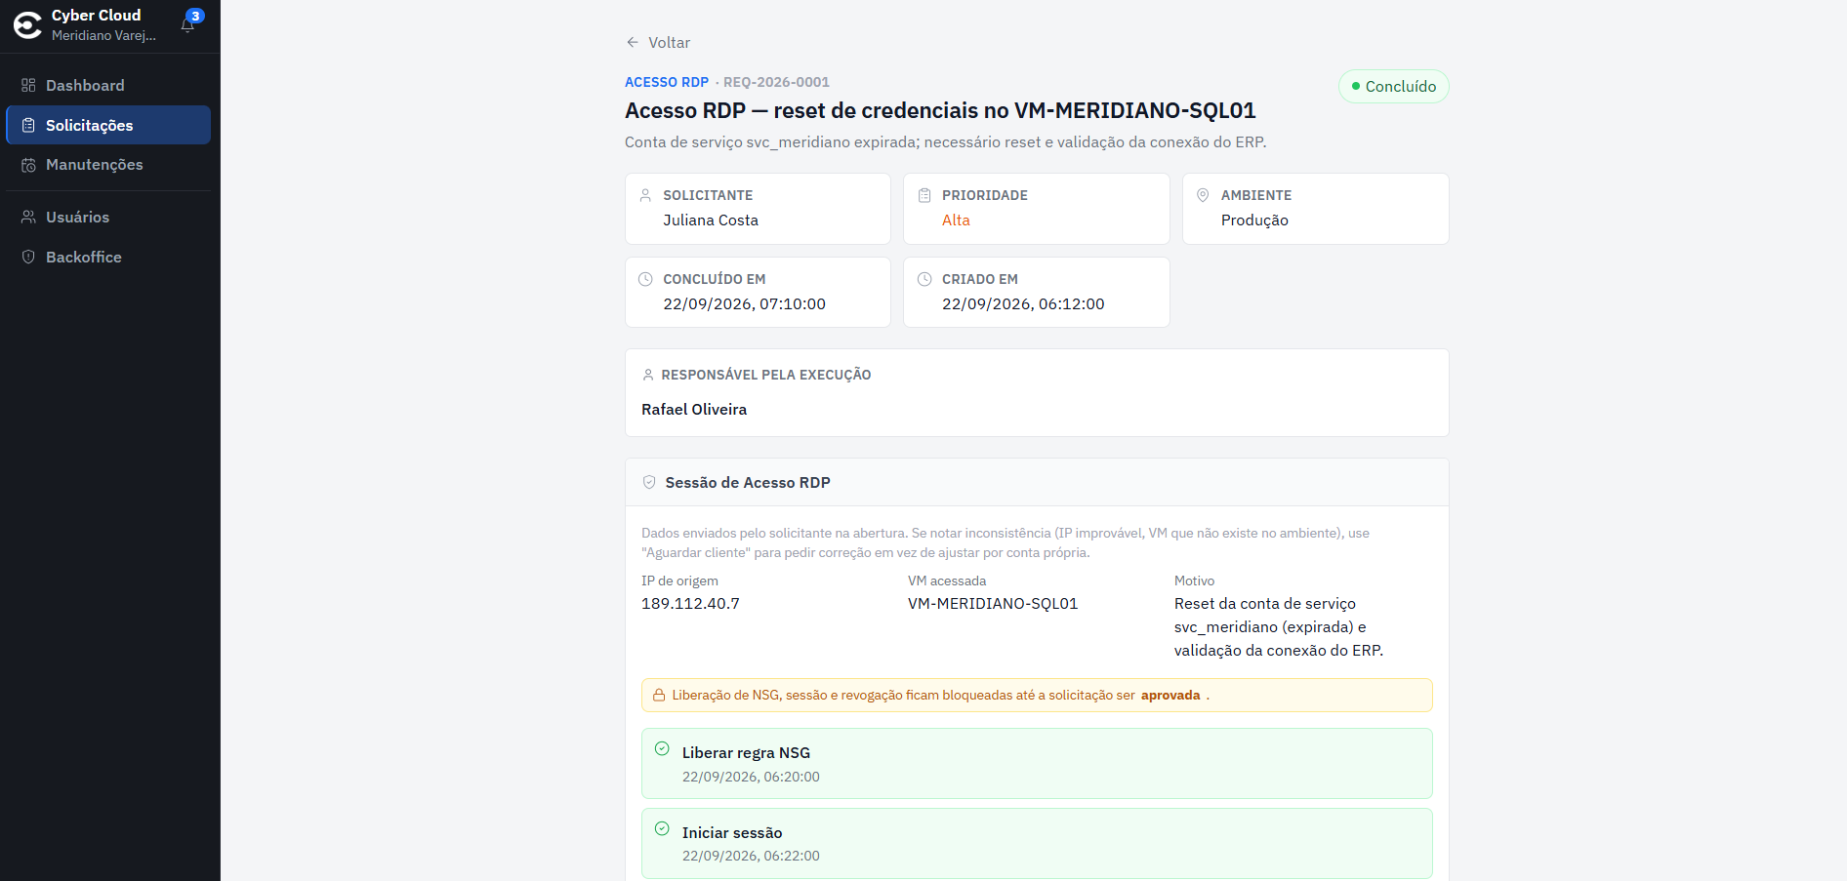Click the Concluído em clock icon
The image size is (1847, 881).
645,279
